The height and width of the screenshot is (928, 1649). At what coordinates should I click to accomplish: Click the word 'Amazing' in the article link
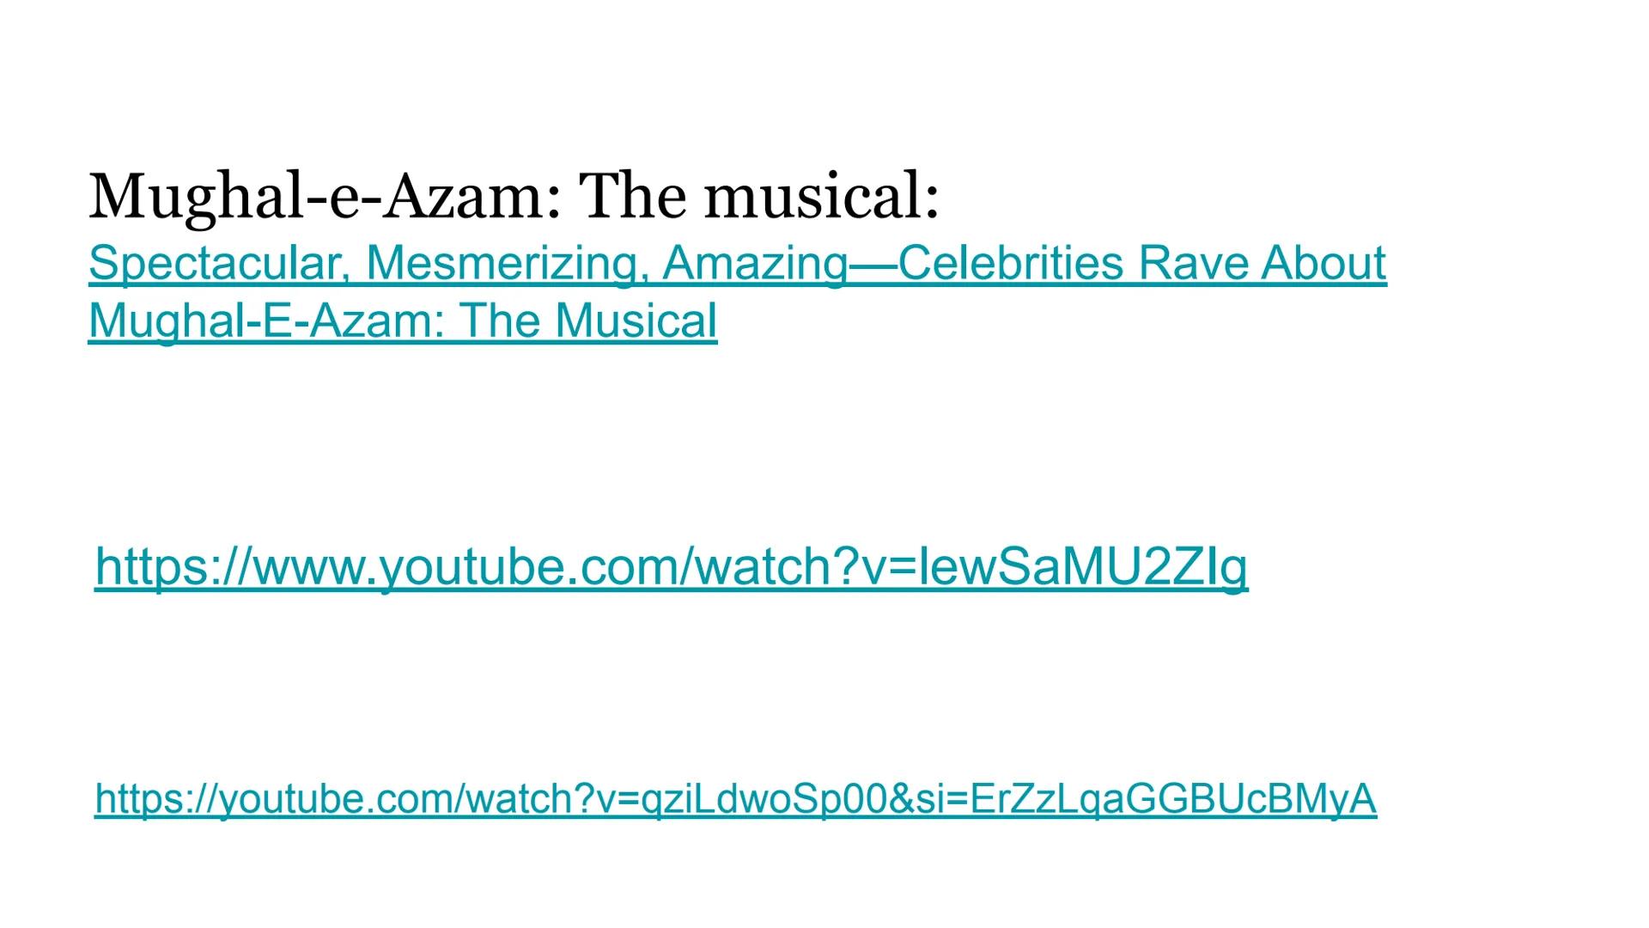tap(754, 263)
